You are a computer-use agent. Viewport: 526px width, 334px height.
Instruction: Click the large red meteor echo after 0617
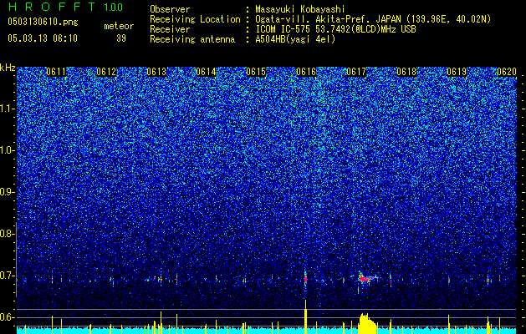pyautogui.click(x=367, y=278)
